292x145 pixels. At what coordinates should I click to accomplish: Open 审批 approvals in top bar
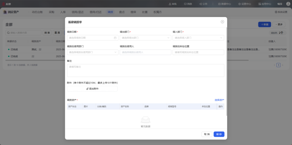pyautogui.click(x=172, y=4)
